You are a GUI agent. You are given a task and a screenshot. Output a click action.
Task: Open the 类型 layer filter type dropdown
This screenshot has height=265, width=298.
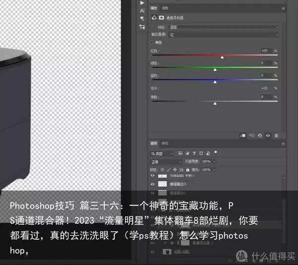click(161, 153)
